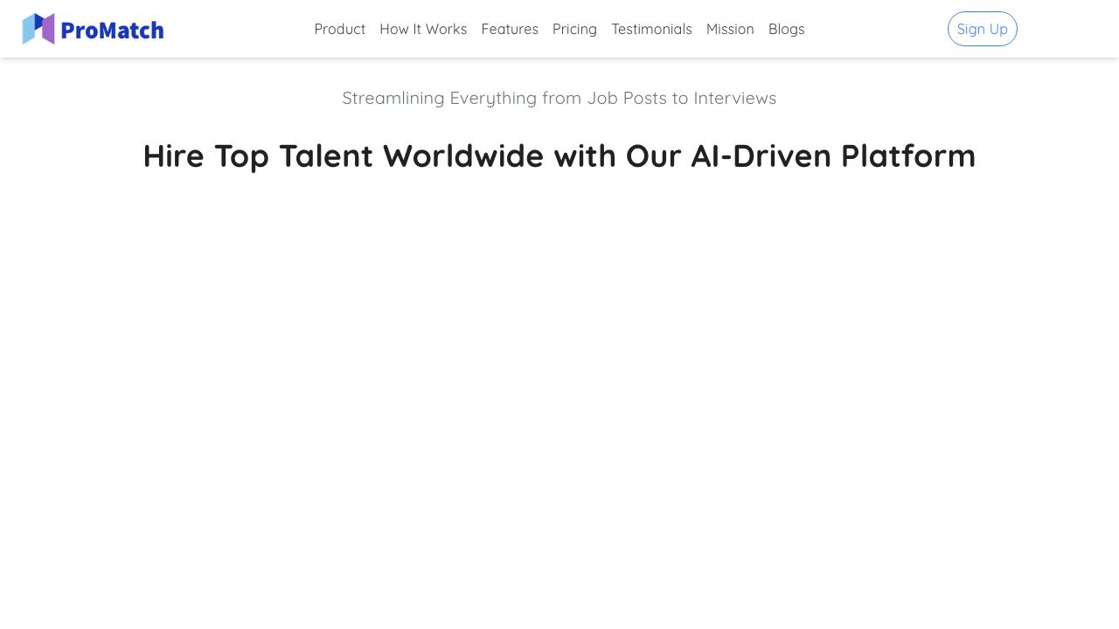Jump to Testimonials section
The width and height of the screenshot is (1119, 629).
(x=651, y=29)
